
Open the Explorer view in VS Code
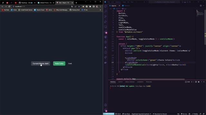click(106, 6)
